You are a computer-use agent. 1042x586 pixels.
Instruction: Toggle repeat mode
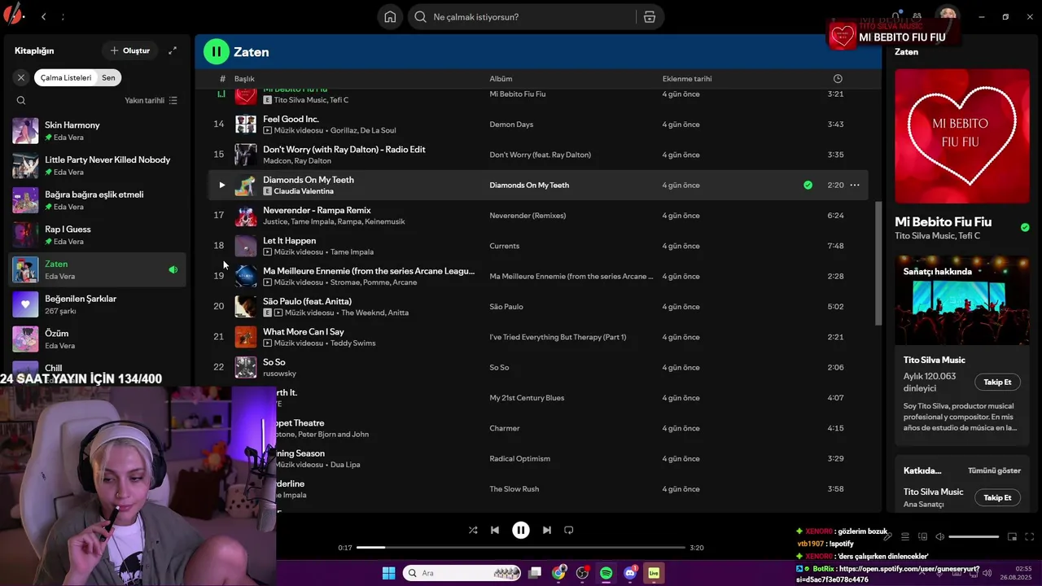[x=569, y=530]
